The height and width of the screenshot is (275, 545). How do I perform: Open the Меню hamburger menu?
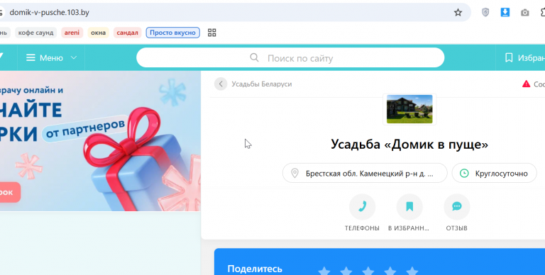(x=45, y=57)
